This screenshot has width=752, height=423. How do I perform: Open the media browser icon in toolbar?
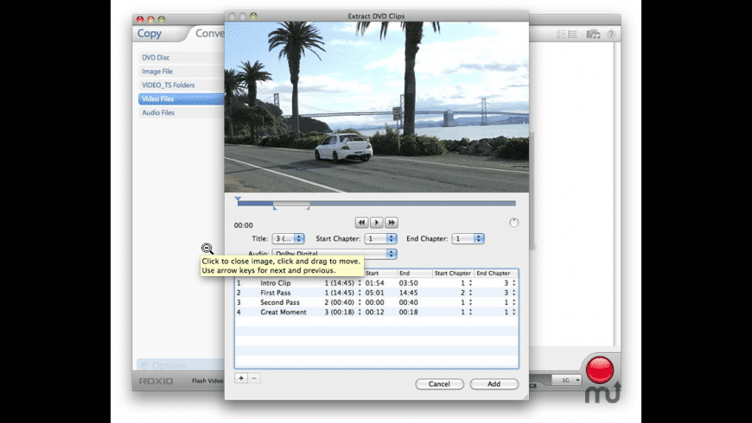click(x=593, y=35)
